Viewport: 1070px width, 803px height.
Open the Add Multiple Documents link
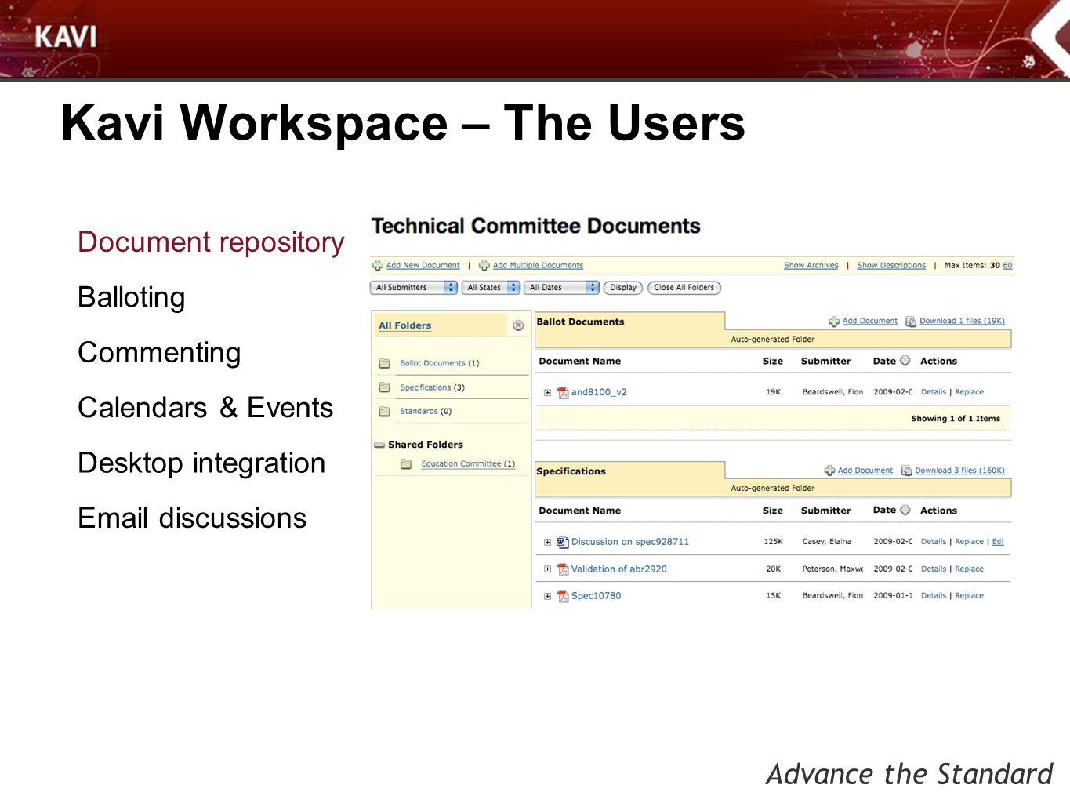538,266
